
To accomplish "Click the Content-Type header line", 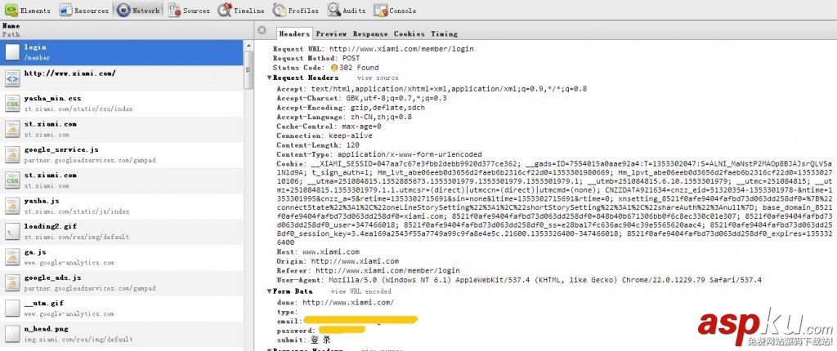I will 379,154.
